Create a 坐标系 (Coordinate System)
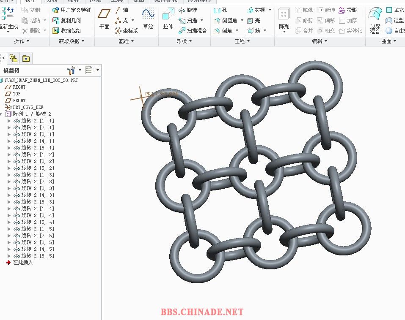Viewport: 405px width, 320px height. tap(127, 31)
